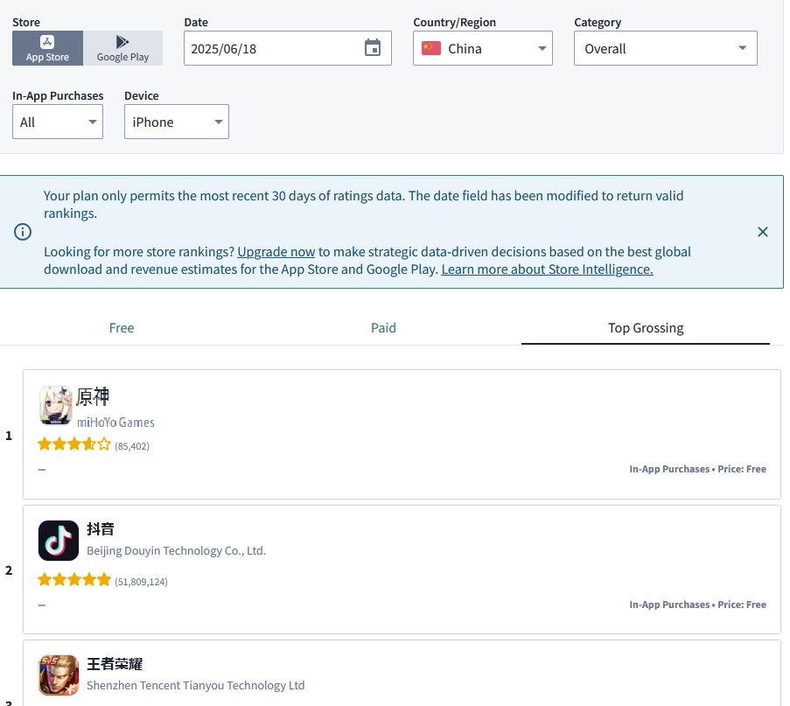This screenshot has width=790, height=706.
Task: Open Learn more about Store Intelligence link
Action: coord(547,269)
